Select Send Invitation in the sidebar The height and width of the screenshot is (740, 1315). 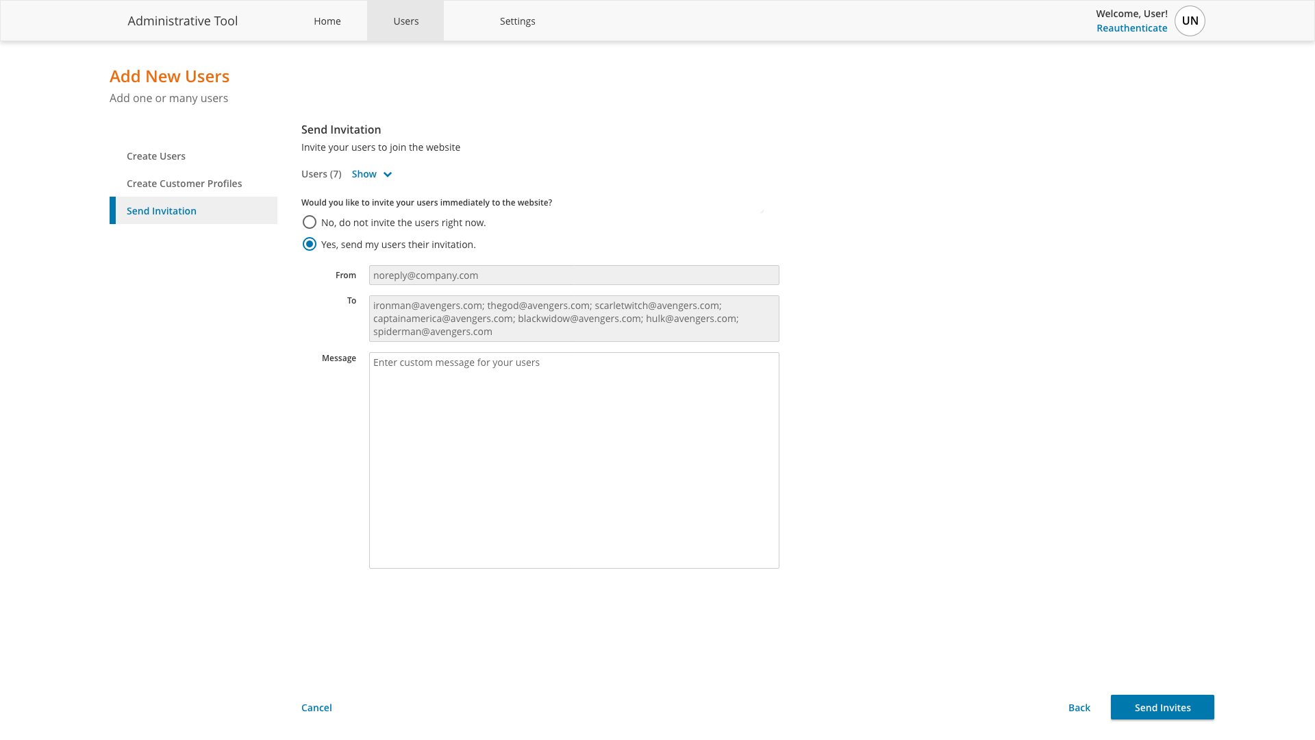[162, 210]
